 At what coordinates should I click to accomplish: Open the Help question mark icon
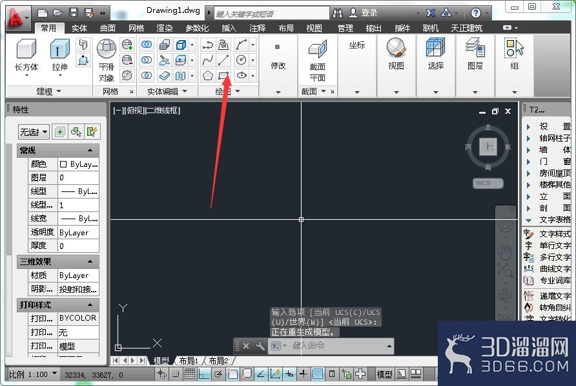tap(476, 13)
